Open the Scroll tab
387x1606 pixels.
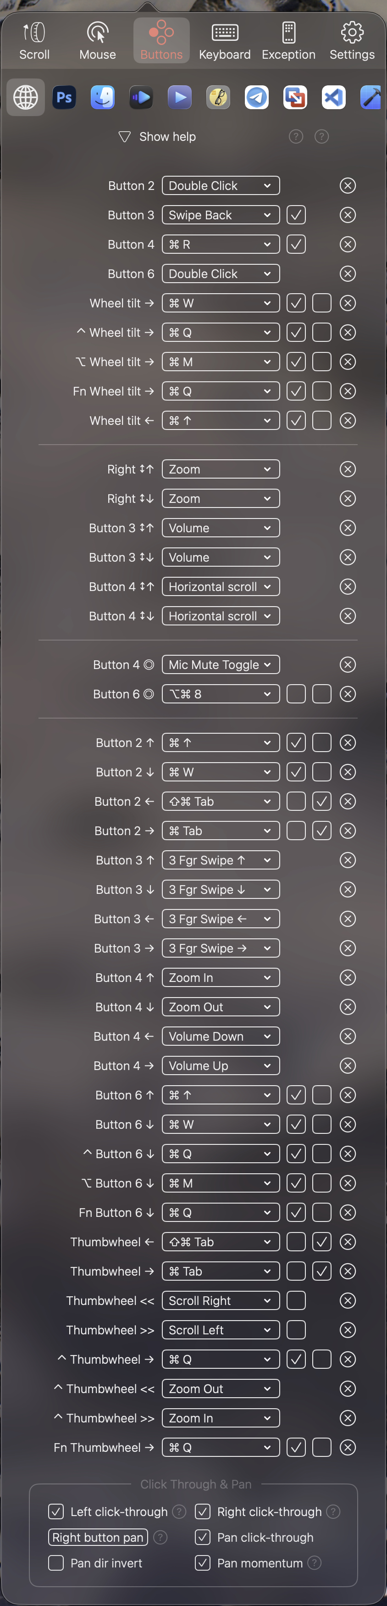click(34, 40)
